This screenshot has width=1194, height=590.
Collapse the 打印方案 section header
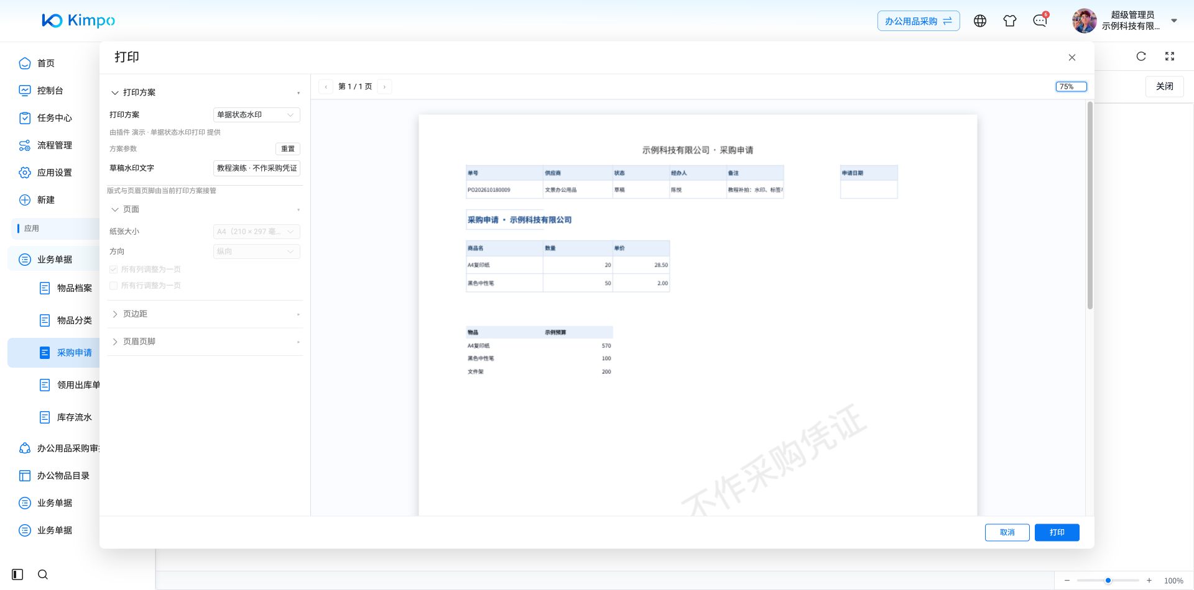205,93
